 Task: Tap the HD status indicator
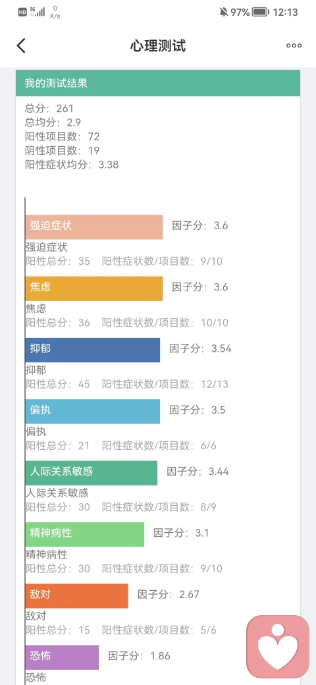[x=22, y=13]
